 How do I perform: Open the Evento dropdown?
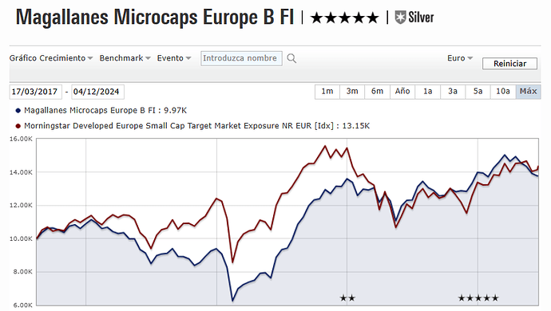pos(174,58)
